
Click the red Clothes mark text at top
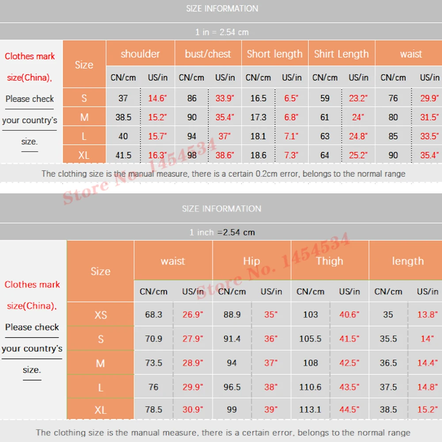[30, 56]
